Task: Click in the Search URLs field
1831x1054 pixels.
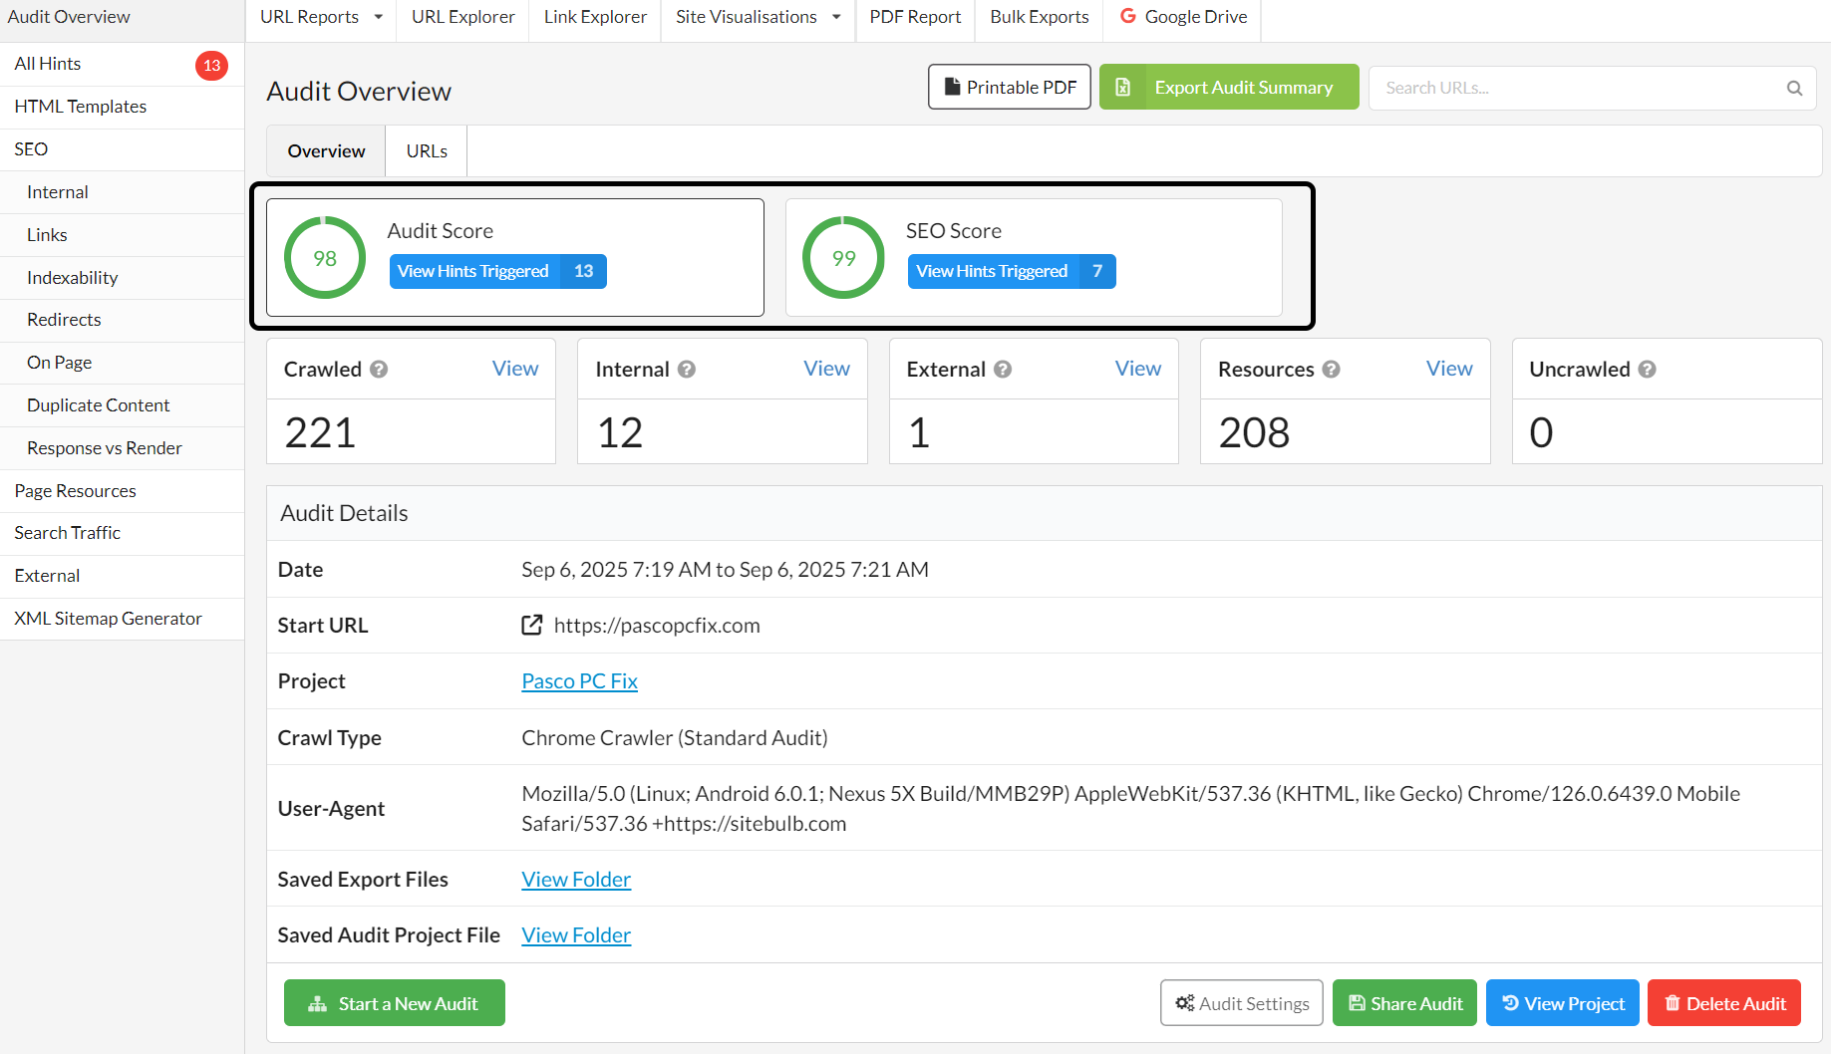Action: [x=1575, y=88]
